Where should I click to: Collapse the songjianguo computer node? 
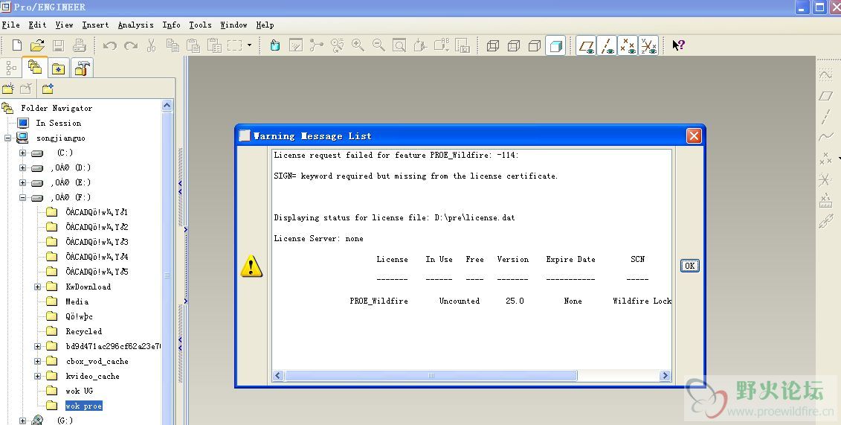click(7, 138)
